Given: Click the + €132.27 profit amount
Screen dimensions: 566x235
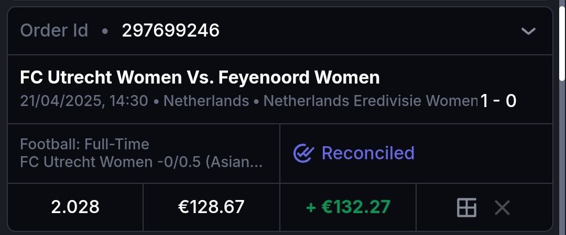Looking at the screenshot, I should 348,207.
